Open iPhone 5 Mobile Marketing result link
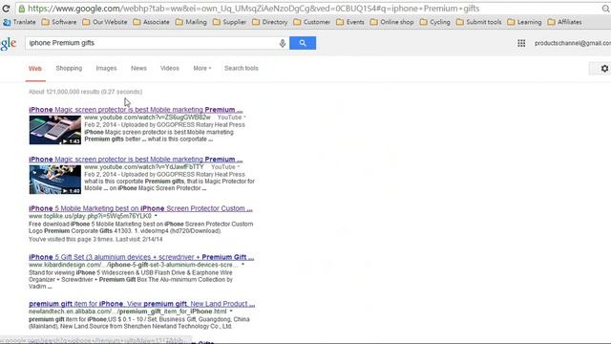 click(x=140, y=208)
